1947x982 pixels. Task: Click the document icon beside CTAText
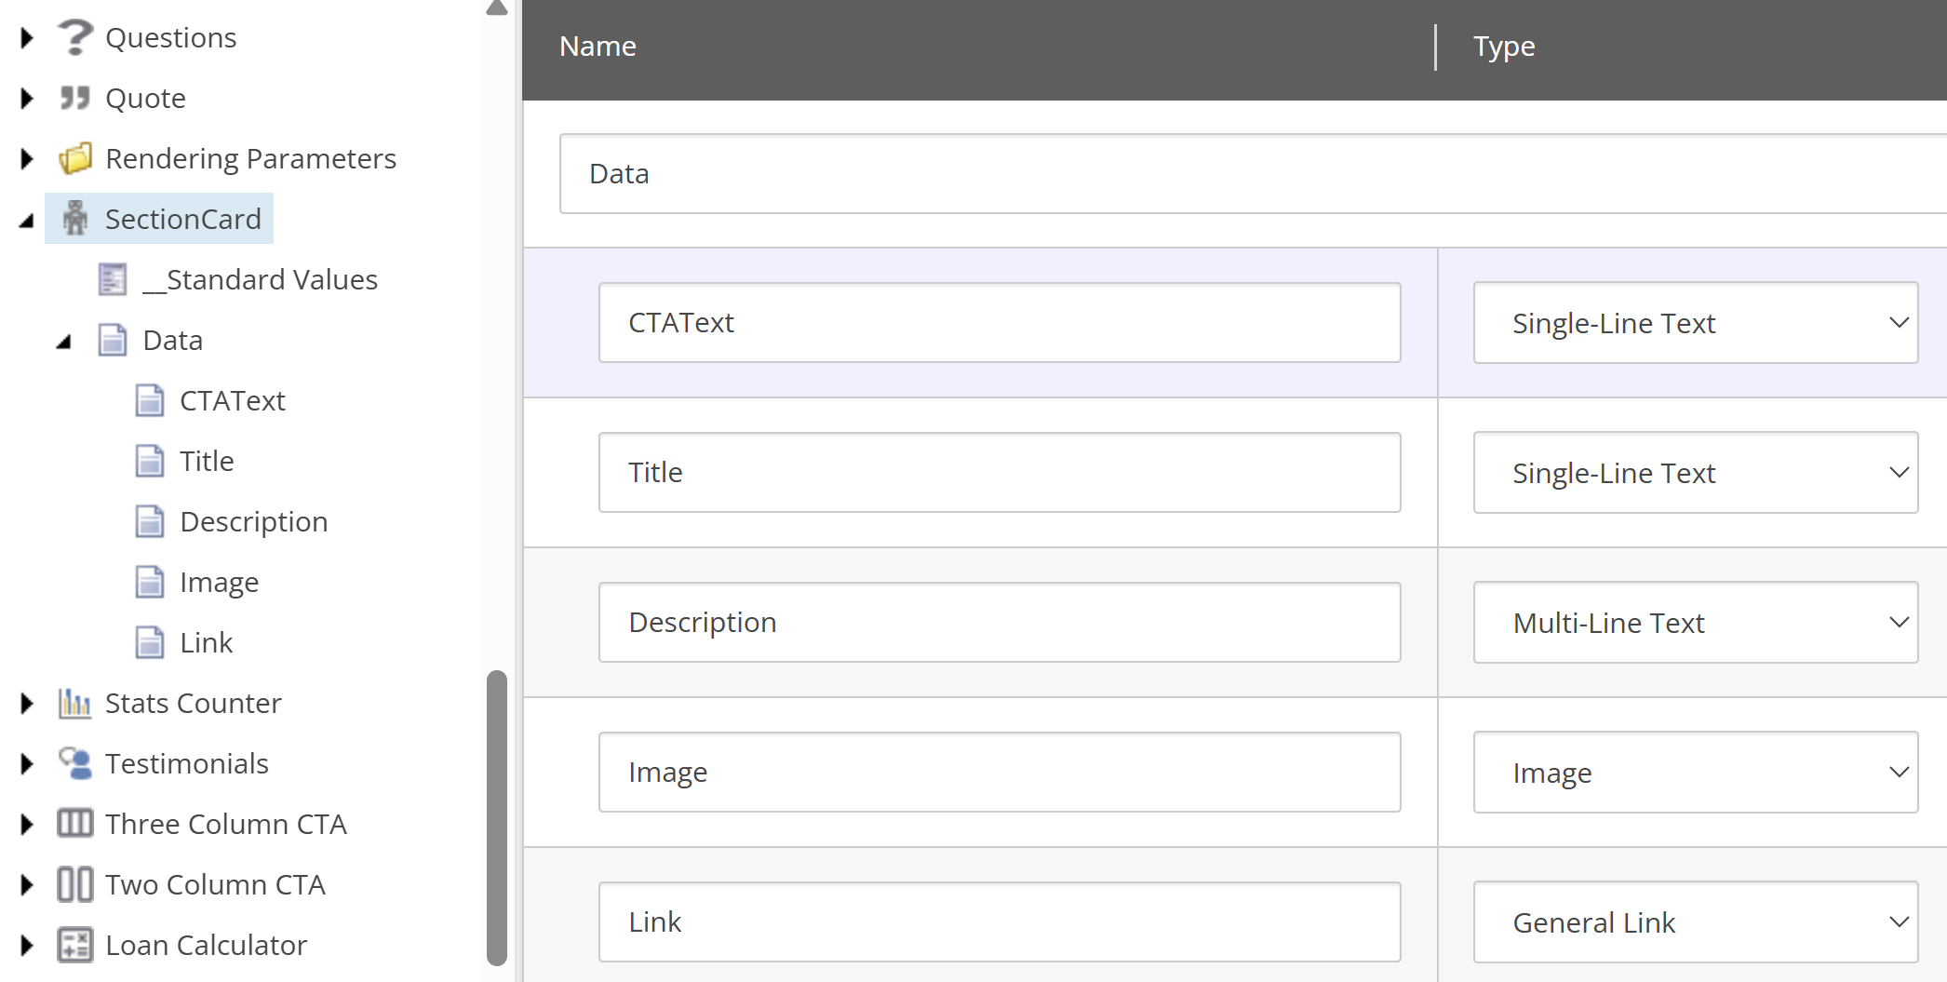(x=150, y=400)
